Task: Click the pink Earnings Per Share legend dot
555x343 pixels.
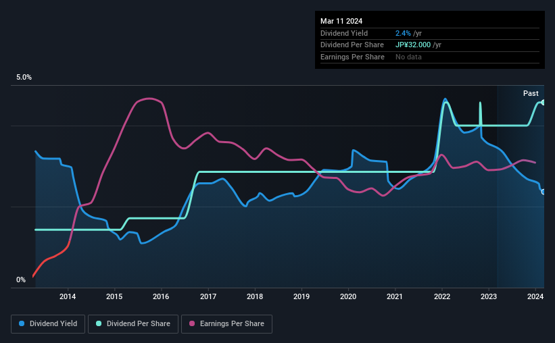Action: coord(192,324)
